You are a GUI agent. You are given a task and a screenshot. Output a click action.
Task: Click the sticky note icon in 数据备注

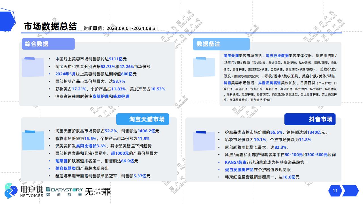click(x=204, y=67)
